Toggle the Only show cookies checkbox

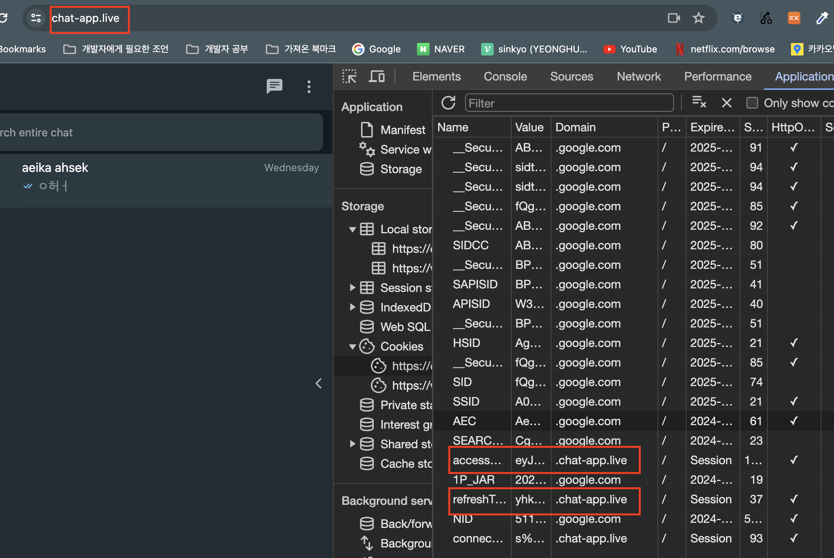click(752, 103)
